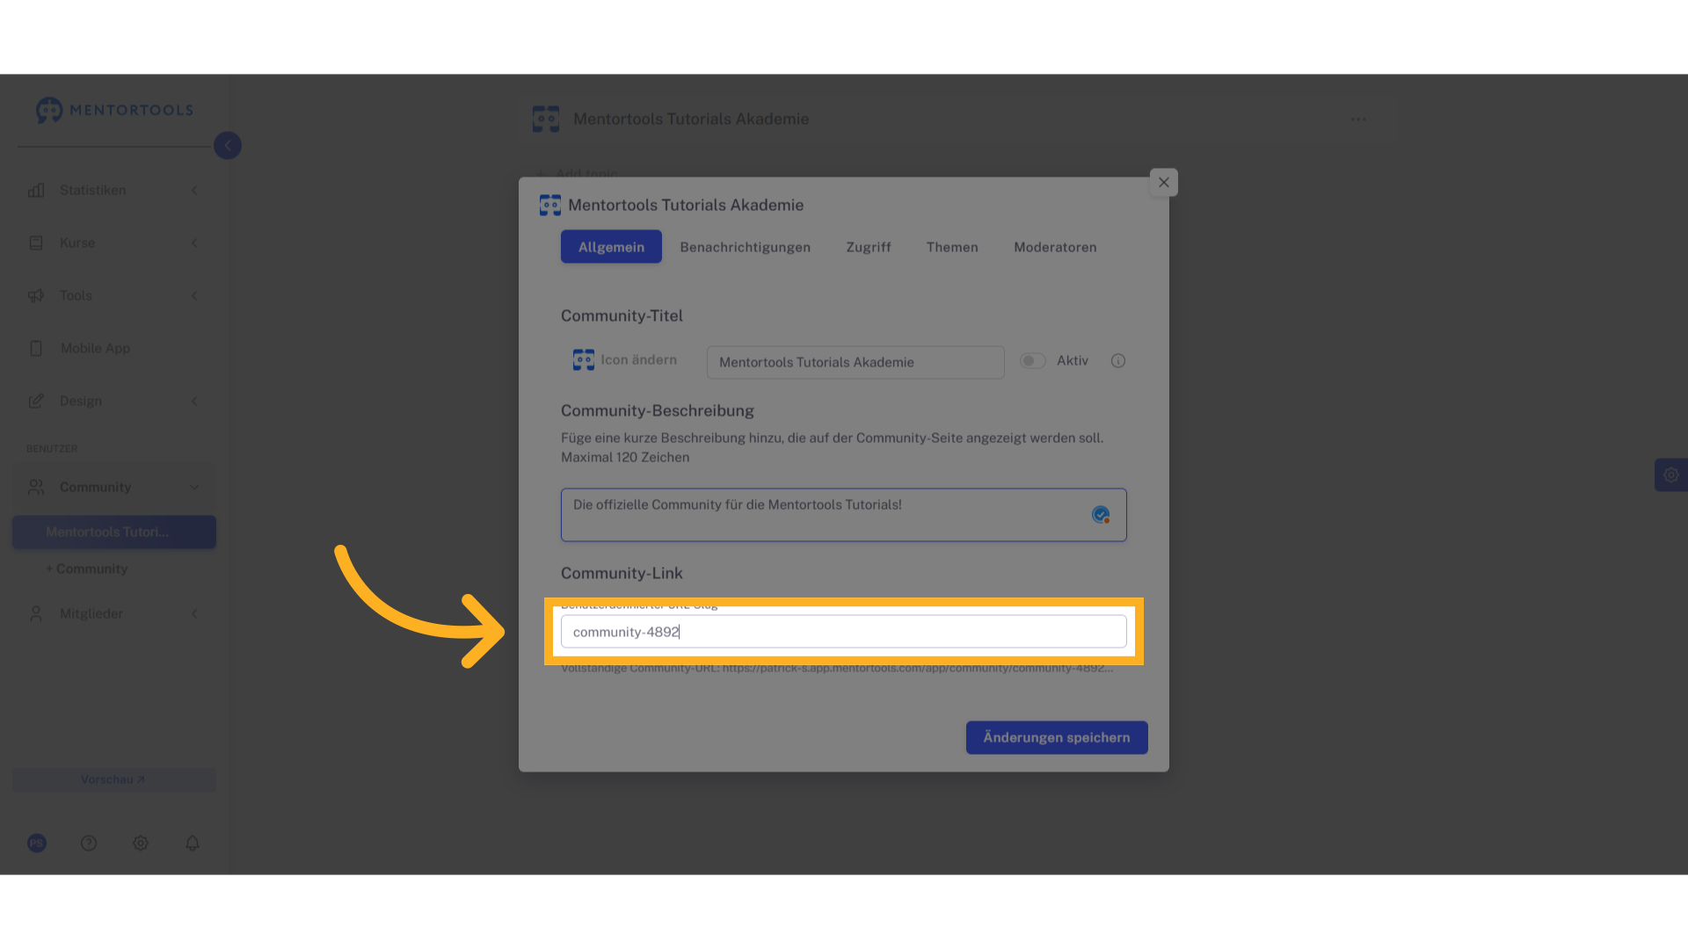This screenshot has height=949, width=1688.
Task: Toggle the Aktiv switch
Action: [1033, 361]
